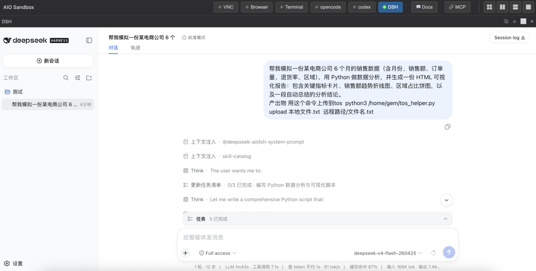
Task: Switch to single-pane layout
Action: pyautogui.click(x=528, y=7)
